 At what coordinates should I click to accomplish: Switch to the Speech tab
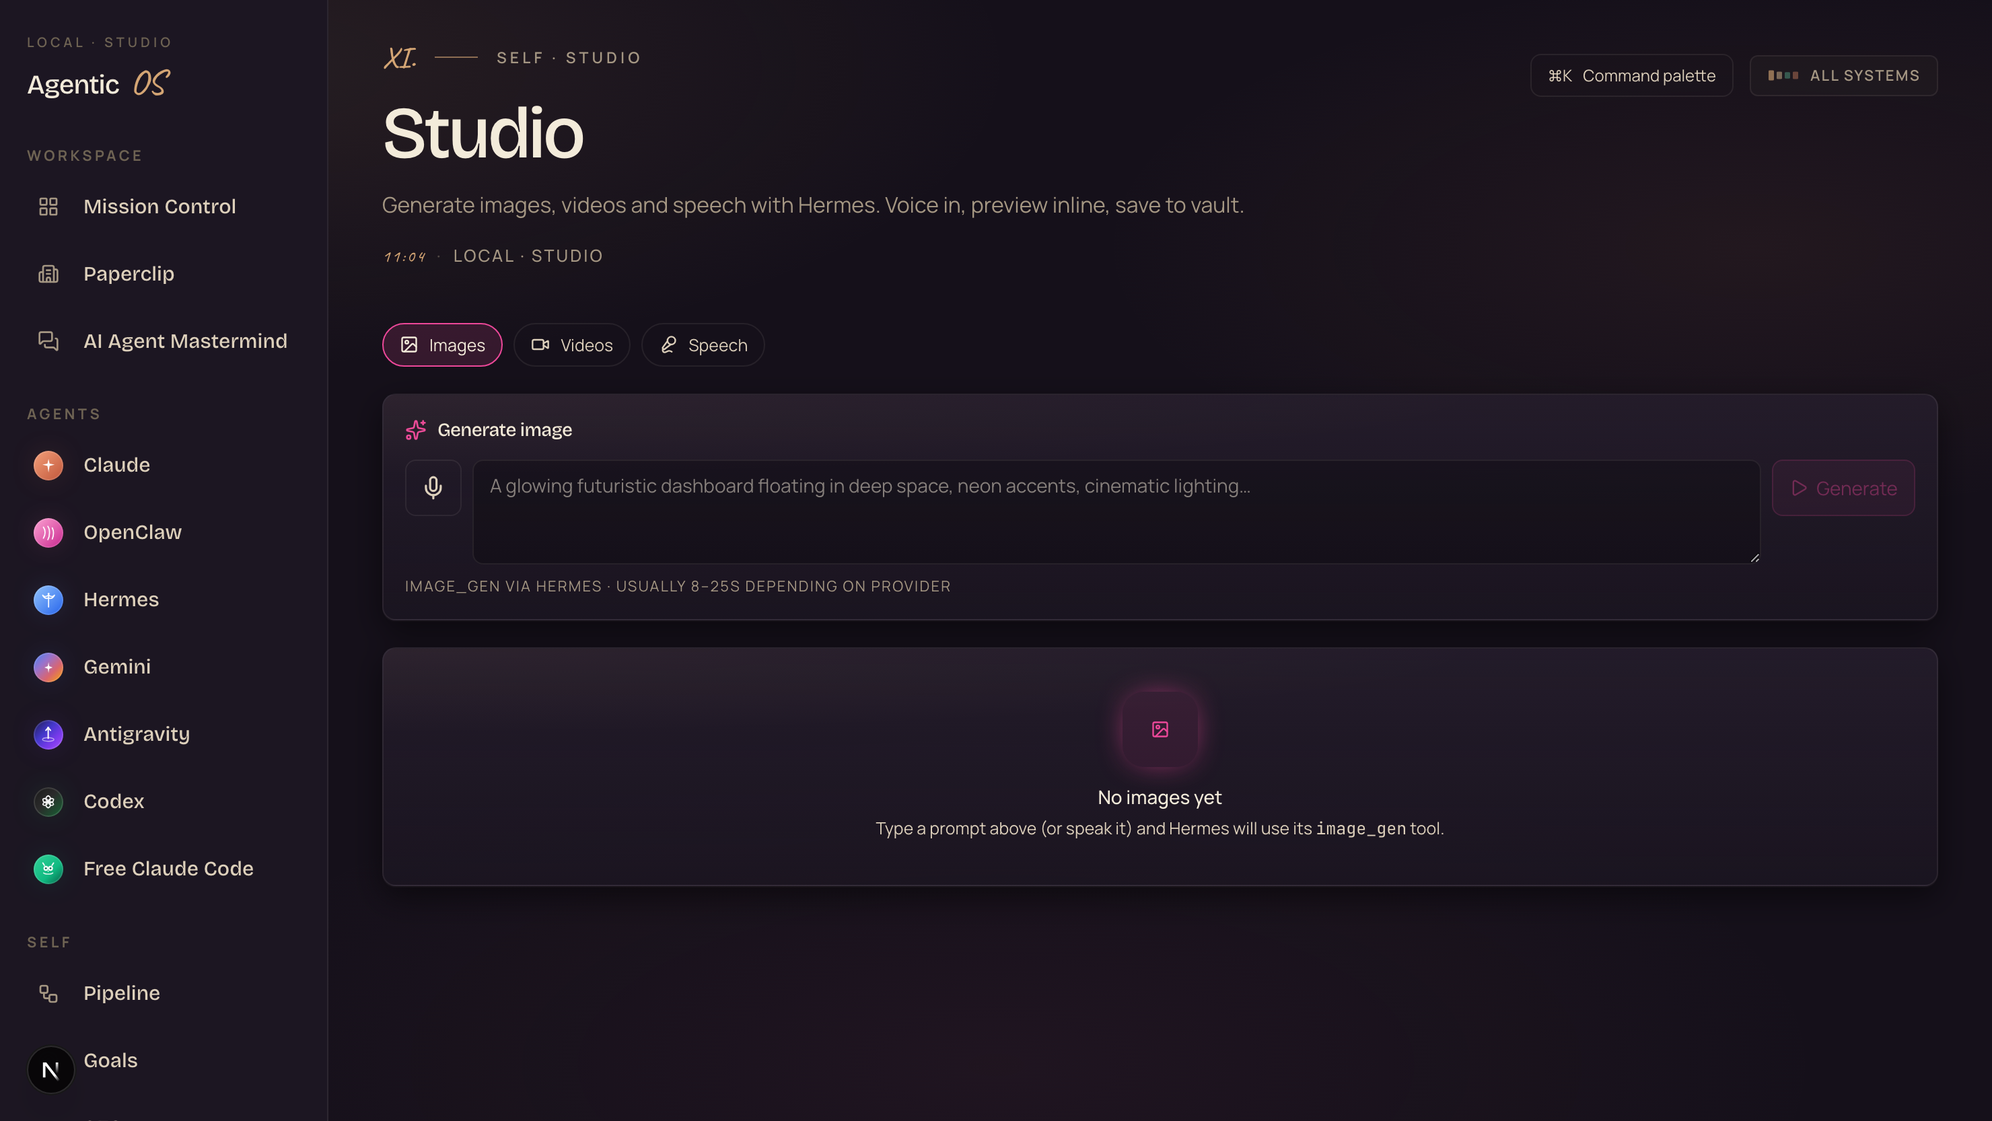click(703, 345)
